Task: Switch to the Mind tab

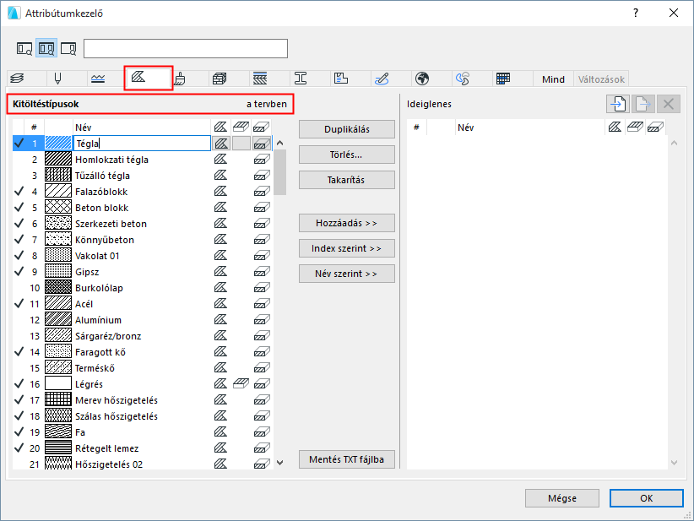Action: click(553, 79)
